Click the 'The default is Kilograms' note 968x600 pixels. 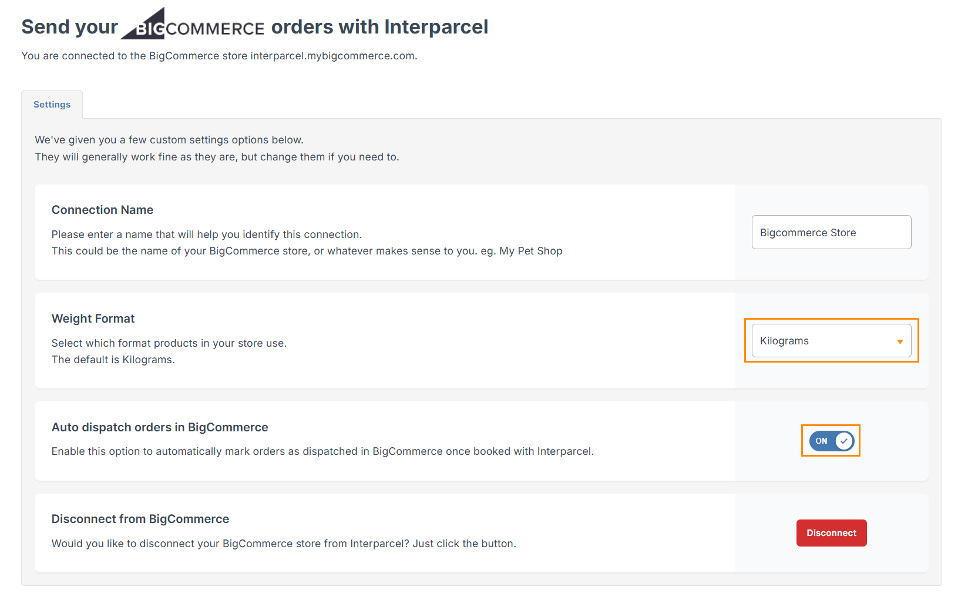[113, 360]
